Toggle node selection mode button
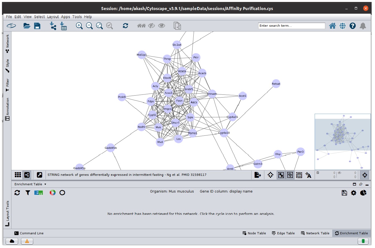This screenshot has width=375, height=248. click(x=281, y=175)
